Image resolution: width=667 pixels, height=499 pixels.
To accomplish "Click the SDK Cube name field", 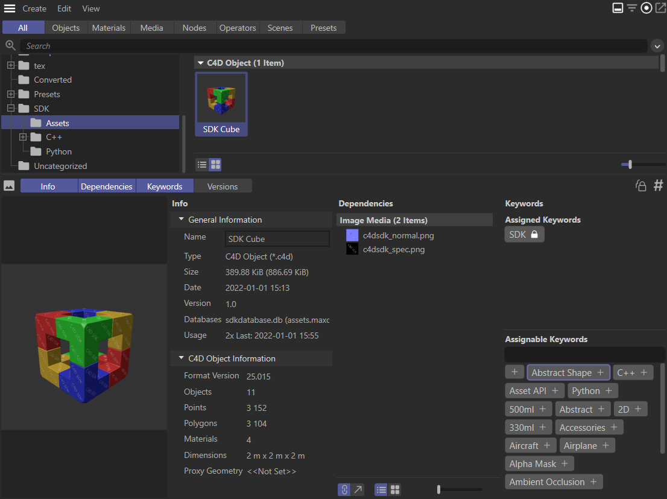I will tap(277, 239).
